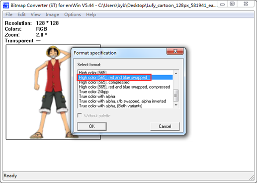
Task: Select True color with alpha format
Action: point(97,96)
